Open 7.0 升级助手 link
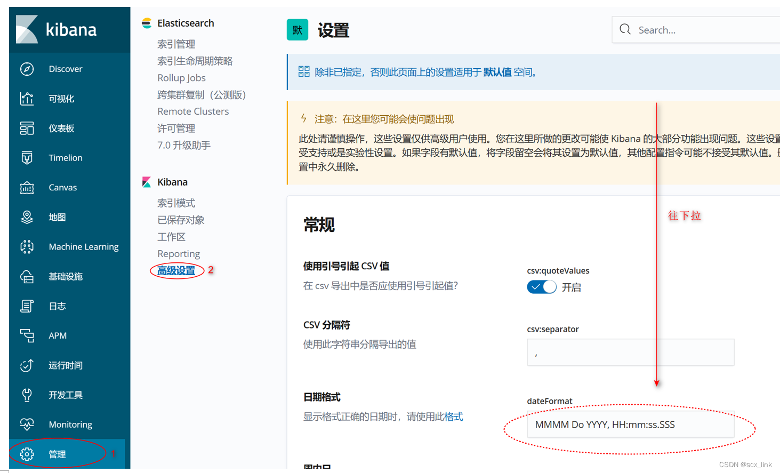The image size is (780, 473). (184, 145)
